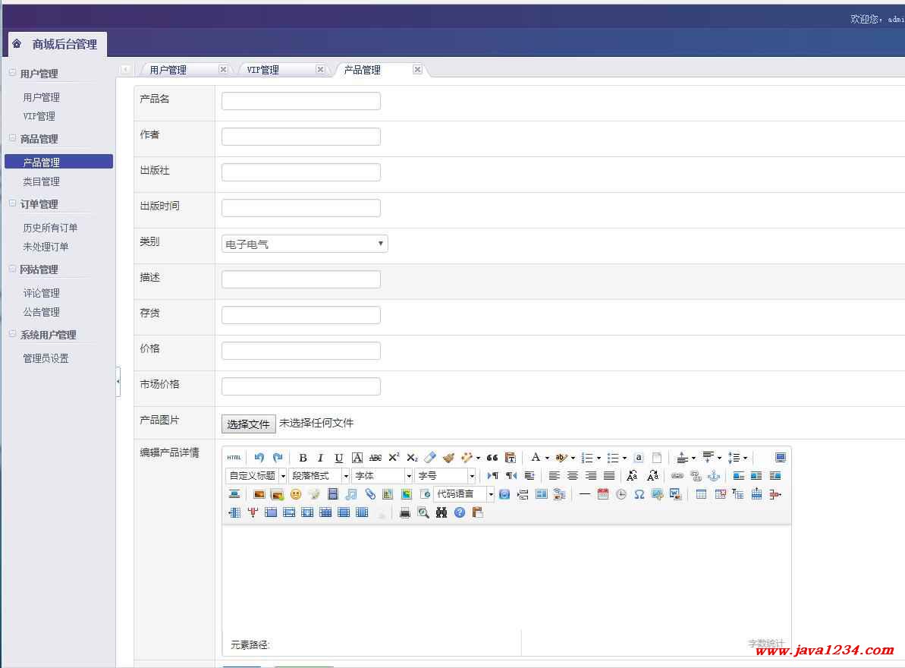Click the 选择文件 button for product image
The width and height of the screenshot is (905, 668).
248,424
